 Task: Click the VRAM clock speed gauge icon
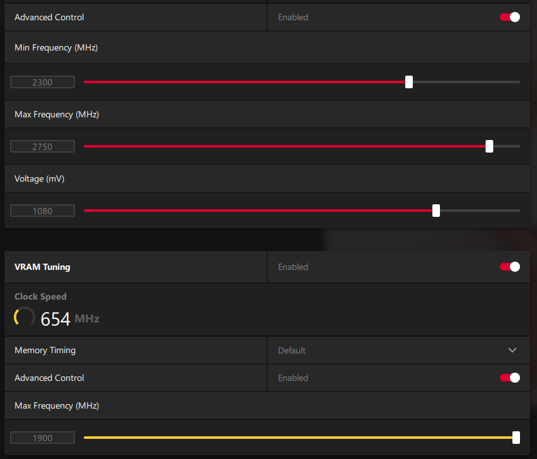(25, 317)
